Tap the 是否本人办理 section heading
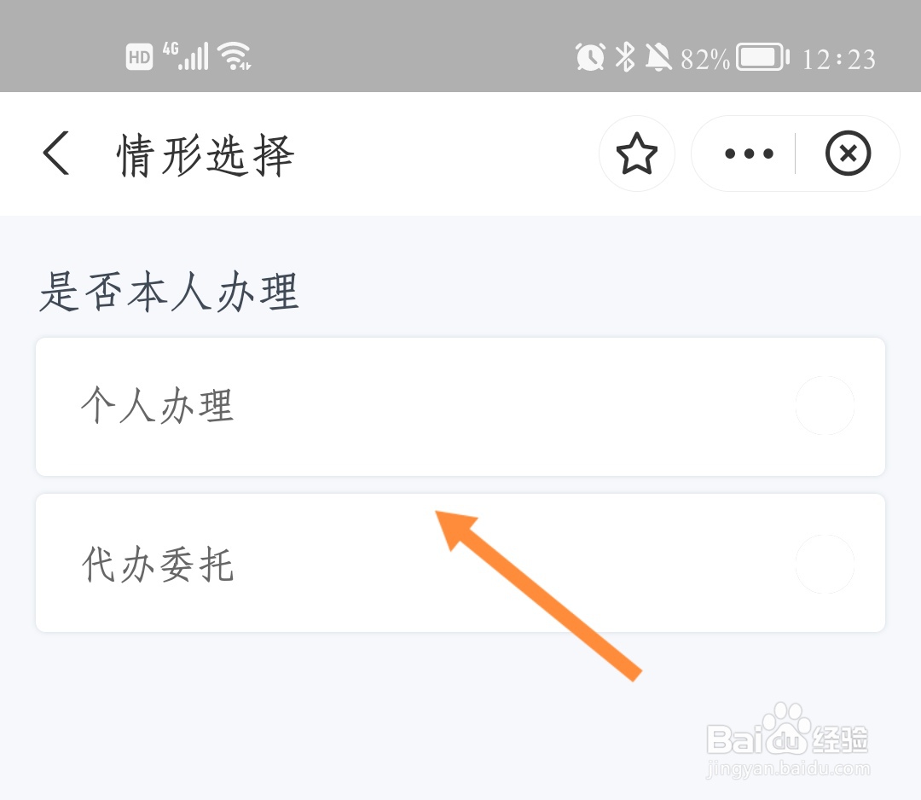Image resolution: width=921 pixels, height=800 pixels. (x=169, y=292)
